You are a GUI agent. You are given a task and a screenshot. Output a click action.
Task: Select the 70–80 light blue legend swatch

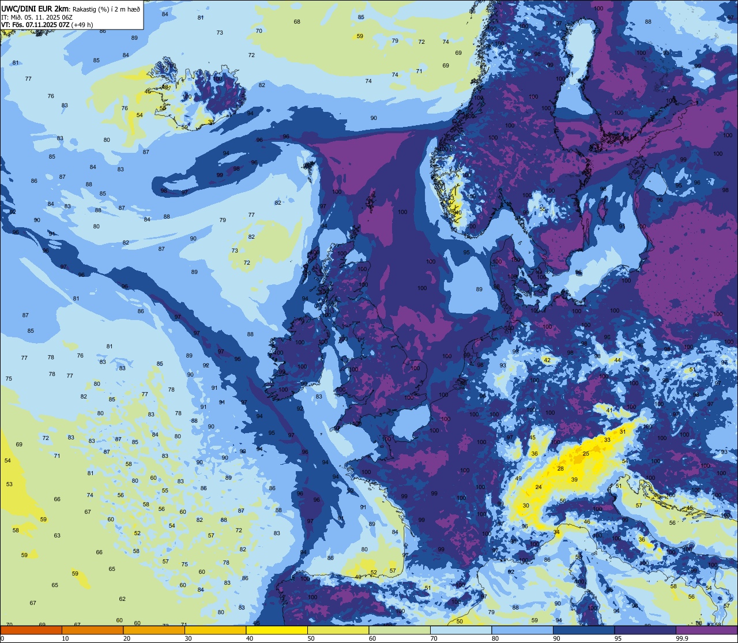pyautogui.click(x=461, y=630)
